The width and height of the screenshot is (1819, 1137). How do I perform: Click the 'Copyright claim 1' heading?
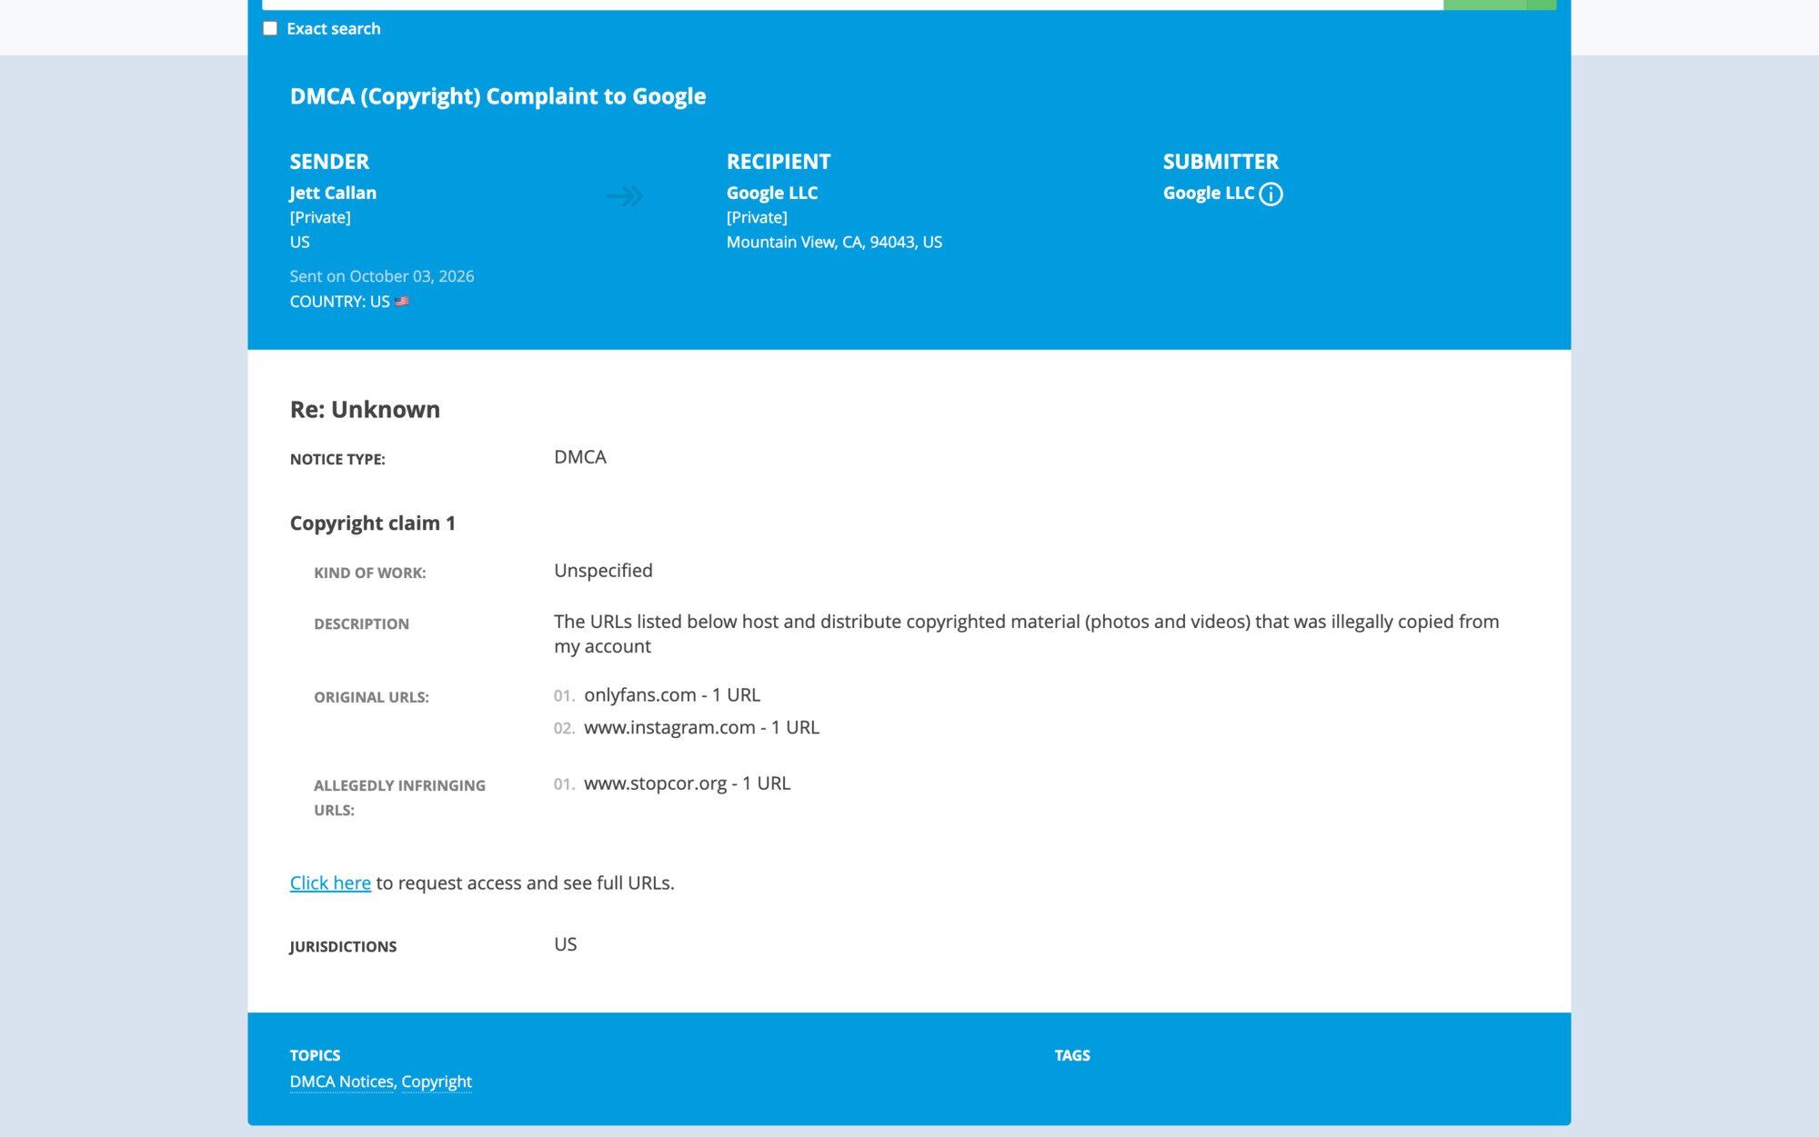(373, 524)
